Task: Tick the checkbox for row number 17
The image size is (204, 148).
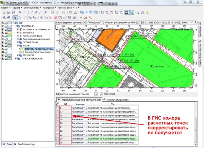Action: (x=57, y=112)
